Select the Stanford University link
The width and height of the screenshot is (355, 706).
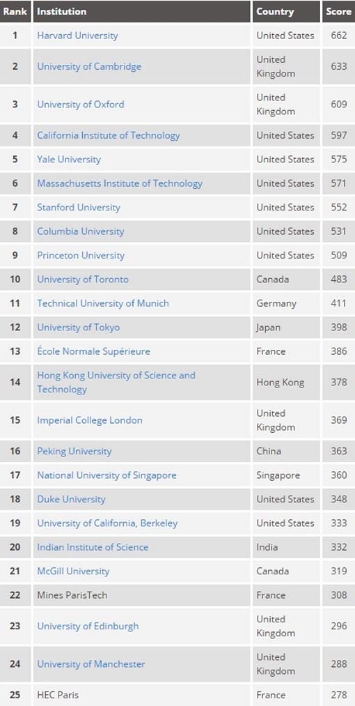pyautogui.click(x=79, y=207)
